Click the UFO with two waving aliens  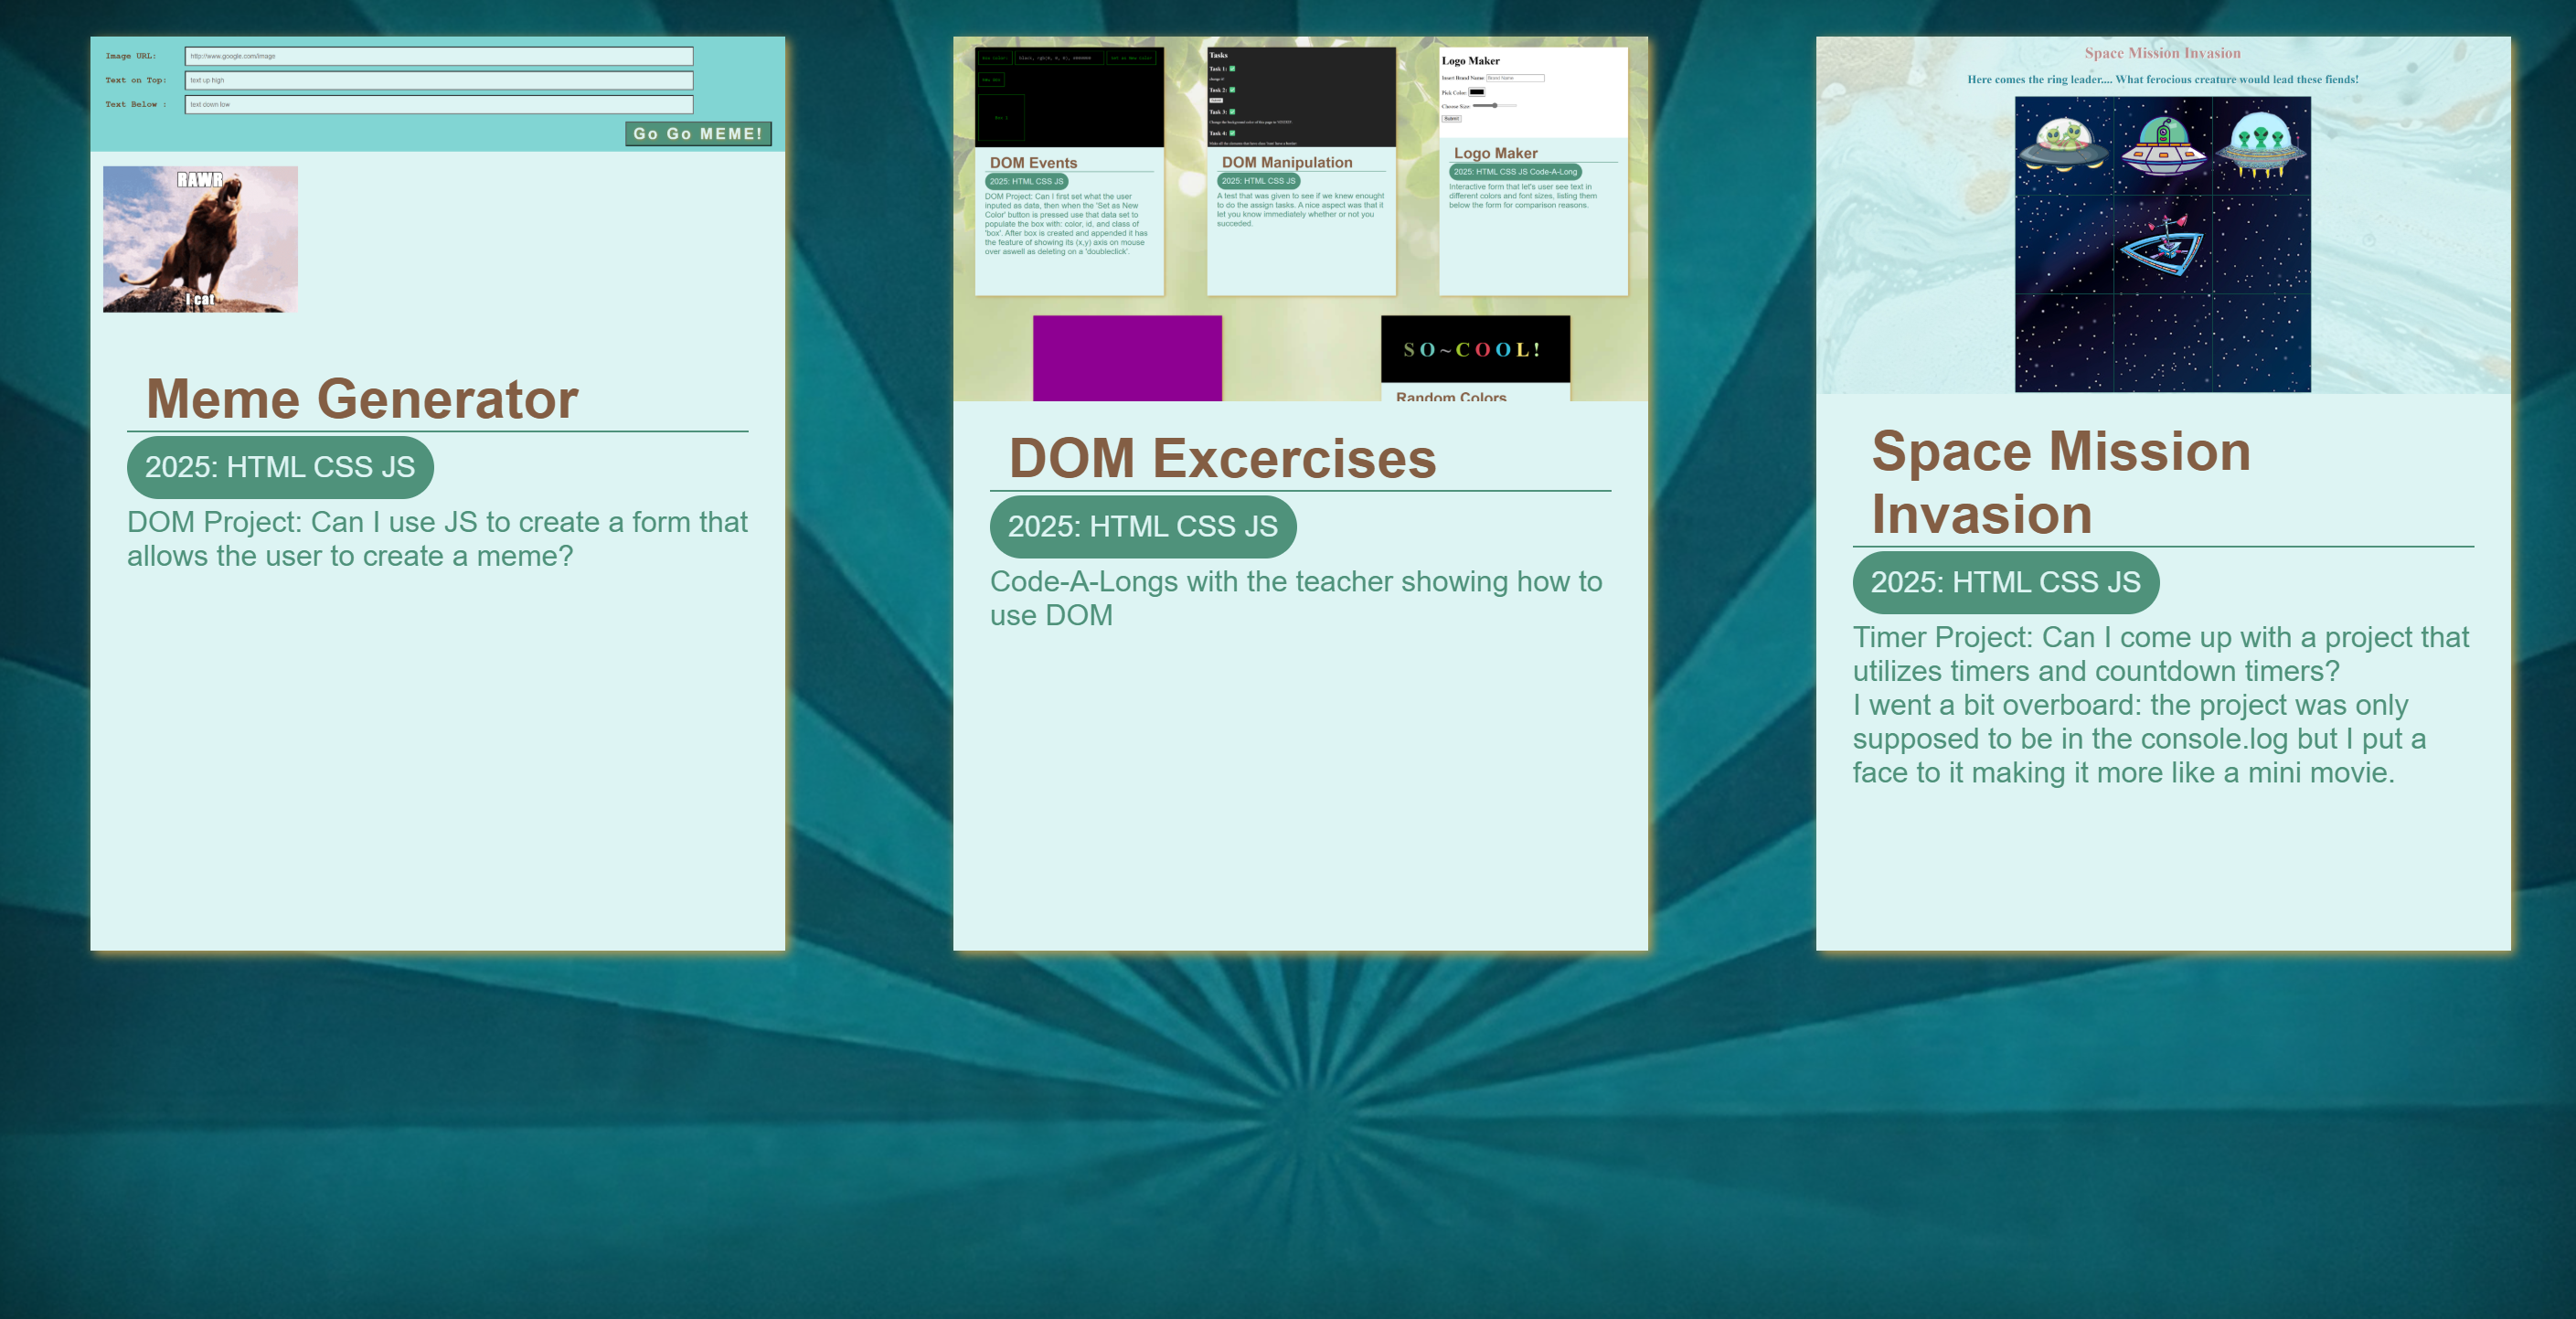click(2064, 144)
